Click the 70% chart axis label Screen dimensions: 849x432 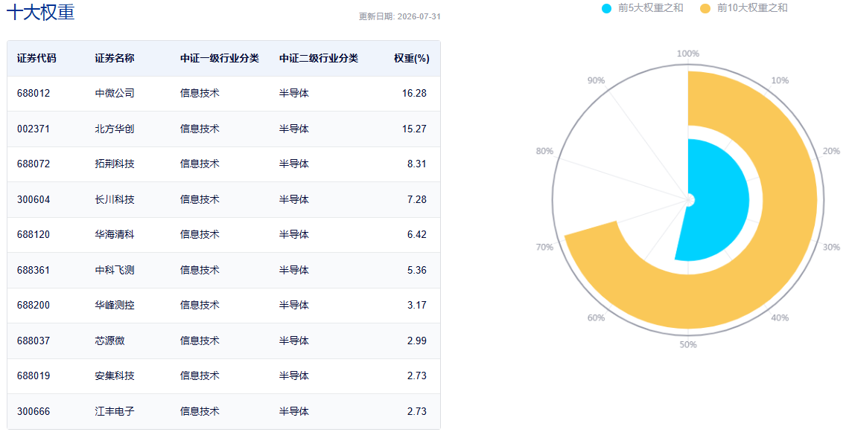(x=544, y=247)
